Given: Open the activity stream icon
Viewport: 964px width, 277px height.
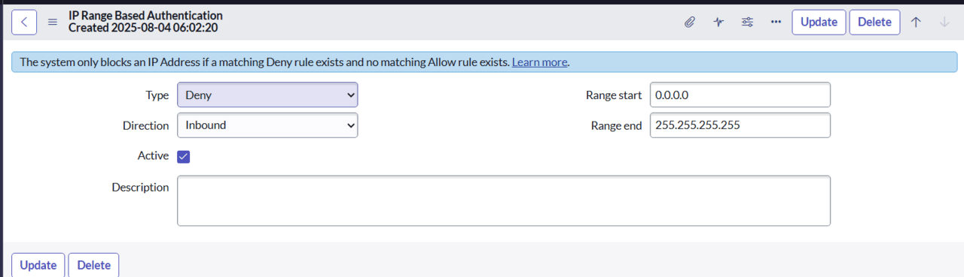Looking at the screenshot, I should pos(718,22).
